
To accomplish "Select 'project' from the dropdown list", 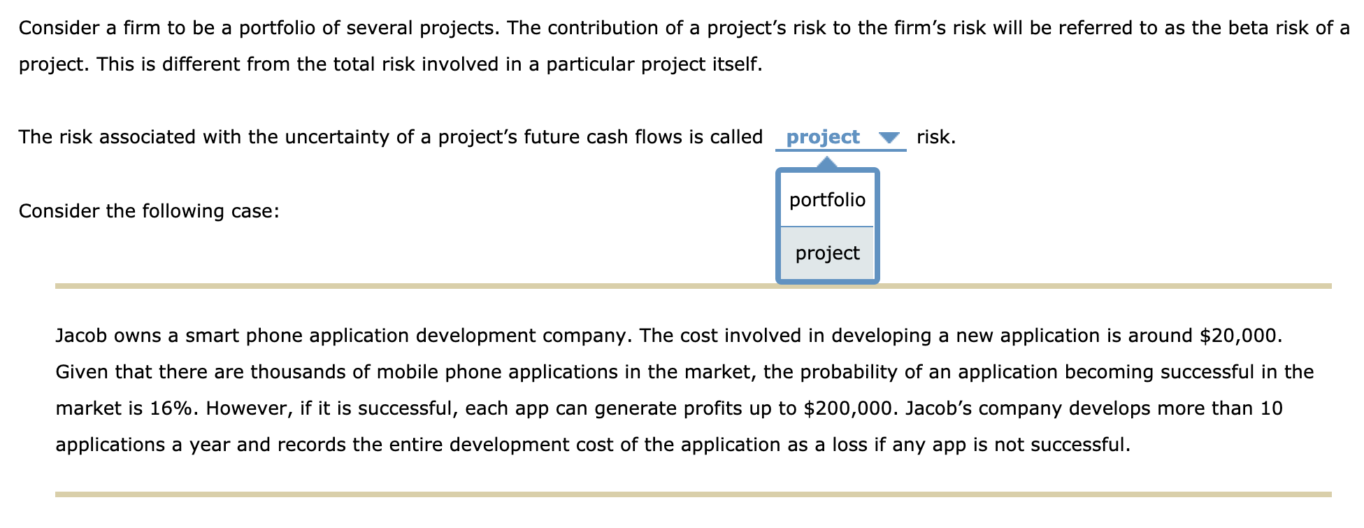I will 827,253.
